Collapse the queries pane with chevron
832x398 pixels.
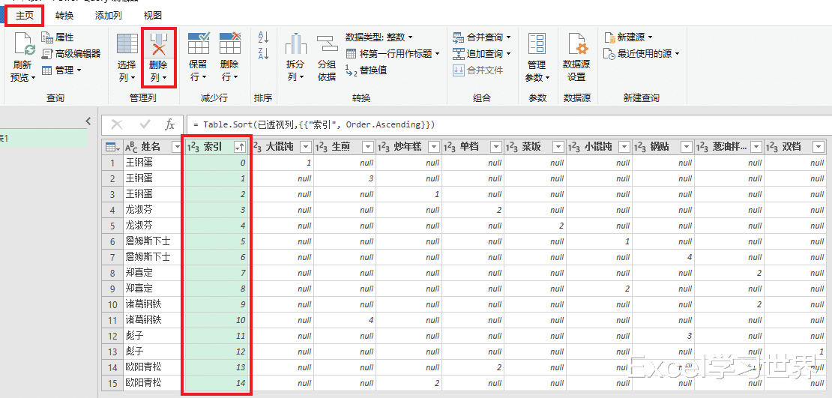click(88, 121)
